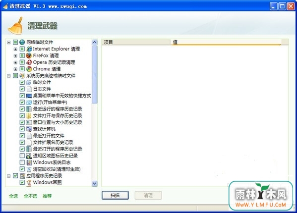Click the 全选 link
The image size is (297, 213).
click(x=13, y=196)
